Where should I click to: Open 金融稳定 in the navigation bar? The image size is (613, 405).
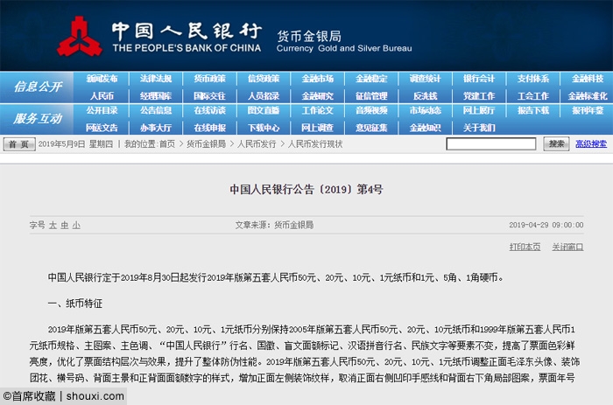coord(371,79)
